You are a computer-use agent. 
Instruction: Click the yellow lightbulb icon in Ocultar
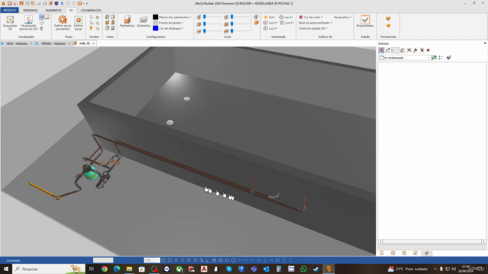coord(91,28)
